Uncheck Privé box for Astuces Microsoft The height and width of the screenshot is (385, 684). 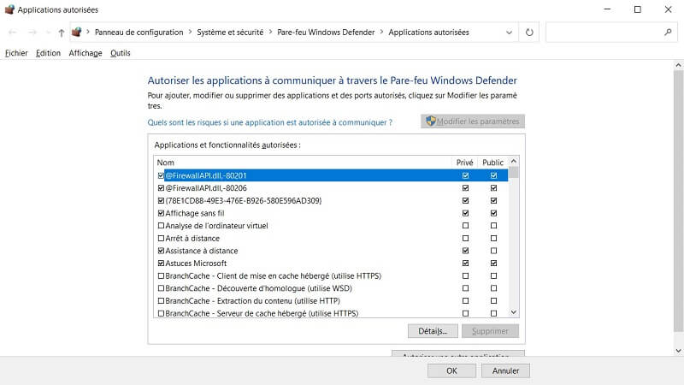tap(465, 264)
